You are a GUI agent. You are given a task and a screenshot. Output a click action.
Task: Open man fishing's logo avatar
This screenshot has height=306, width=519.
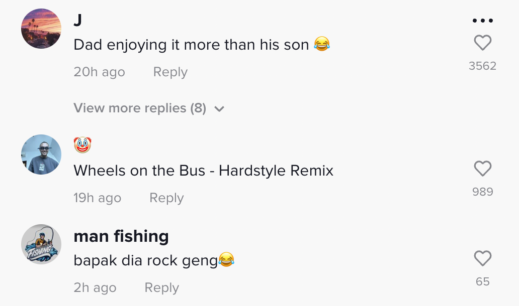coord(41,244)
